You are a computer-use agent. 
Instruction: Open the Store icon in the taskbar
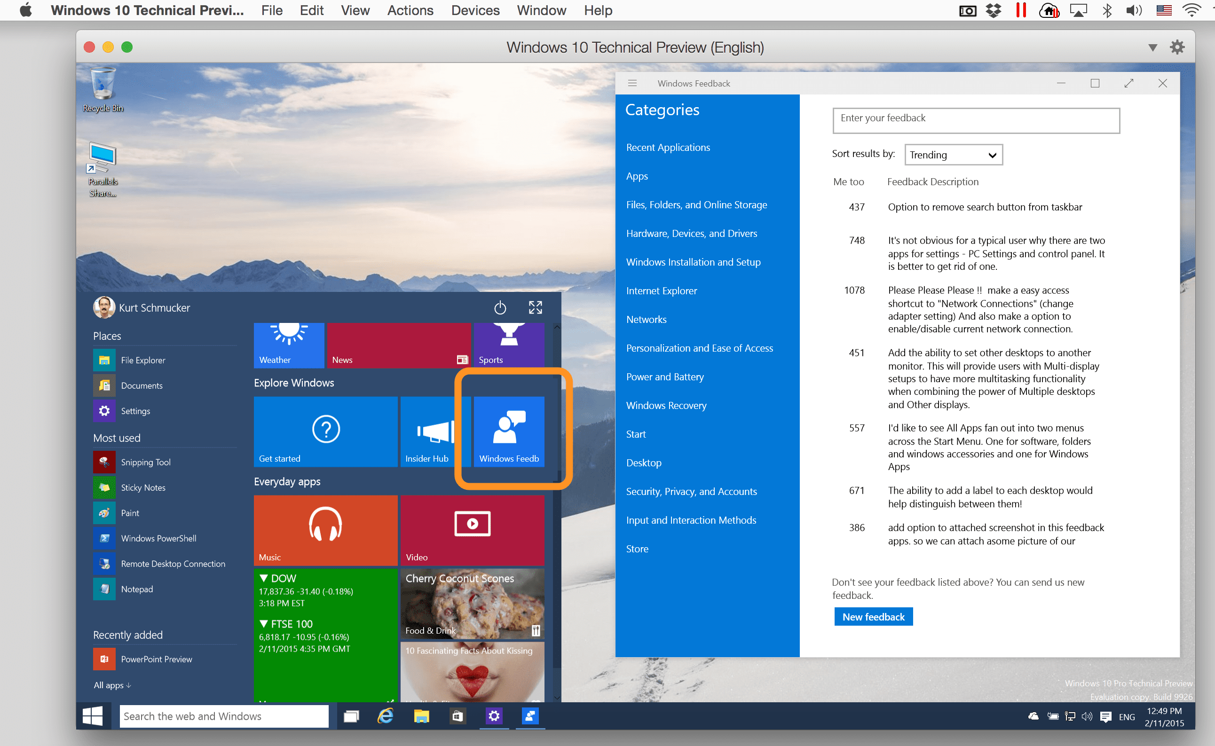coord(458,716)
